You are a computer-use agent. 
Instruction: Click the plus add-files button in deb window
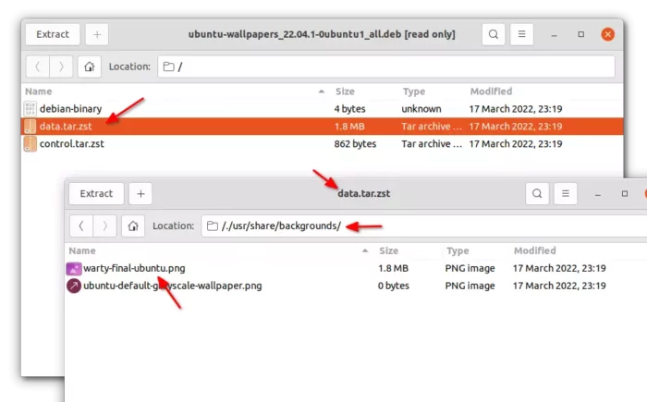coord(97,34)
